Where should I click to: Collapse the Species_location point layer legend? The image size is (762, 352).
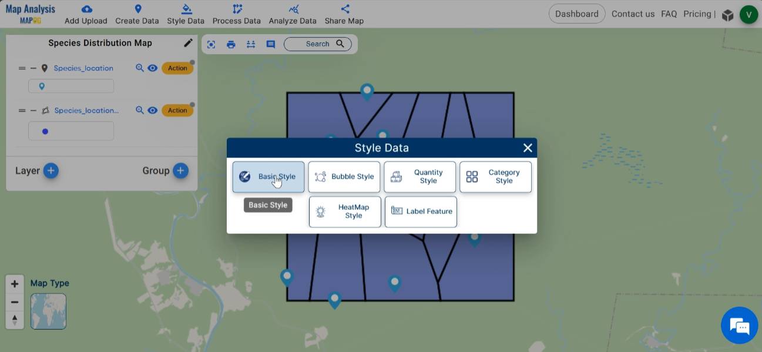[33, 68]
